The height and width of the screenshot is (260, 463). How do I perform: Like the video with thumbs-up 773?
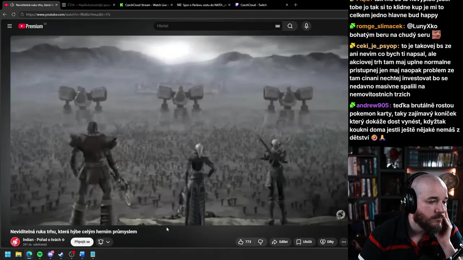coord(245,242)
